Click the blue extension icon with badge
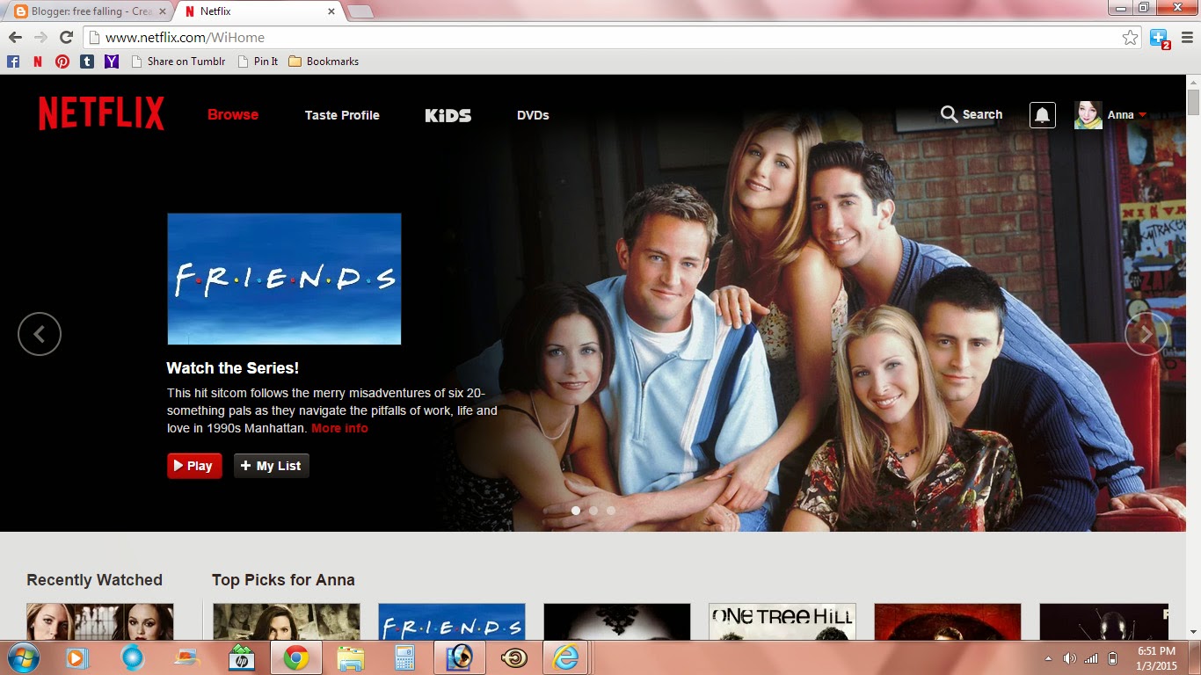This screenshot has height=675, width=1201. [1160, 38]
